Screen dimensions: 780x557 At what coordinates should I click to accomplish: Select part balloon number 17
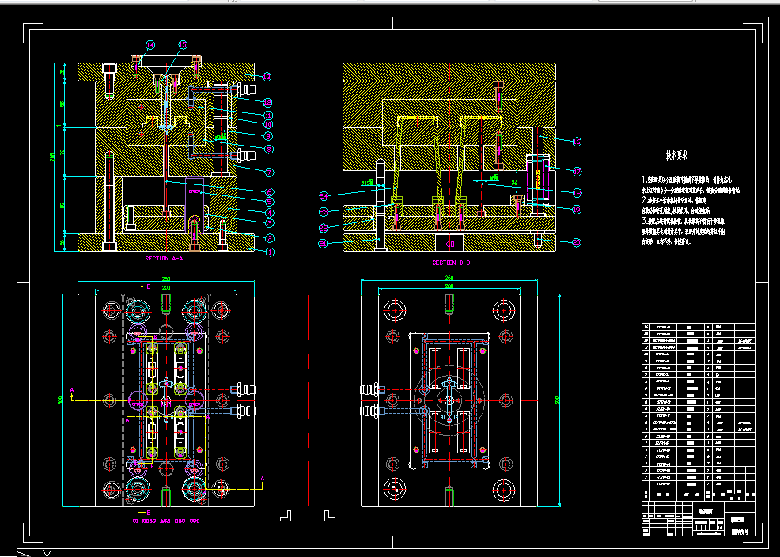point(577,172)
